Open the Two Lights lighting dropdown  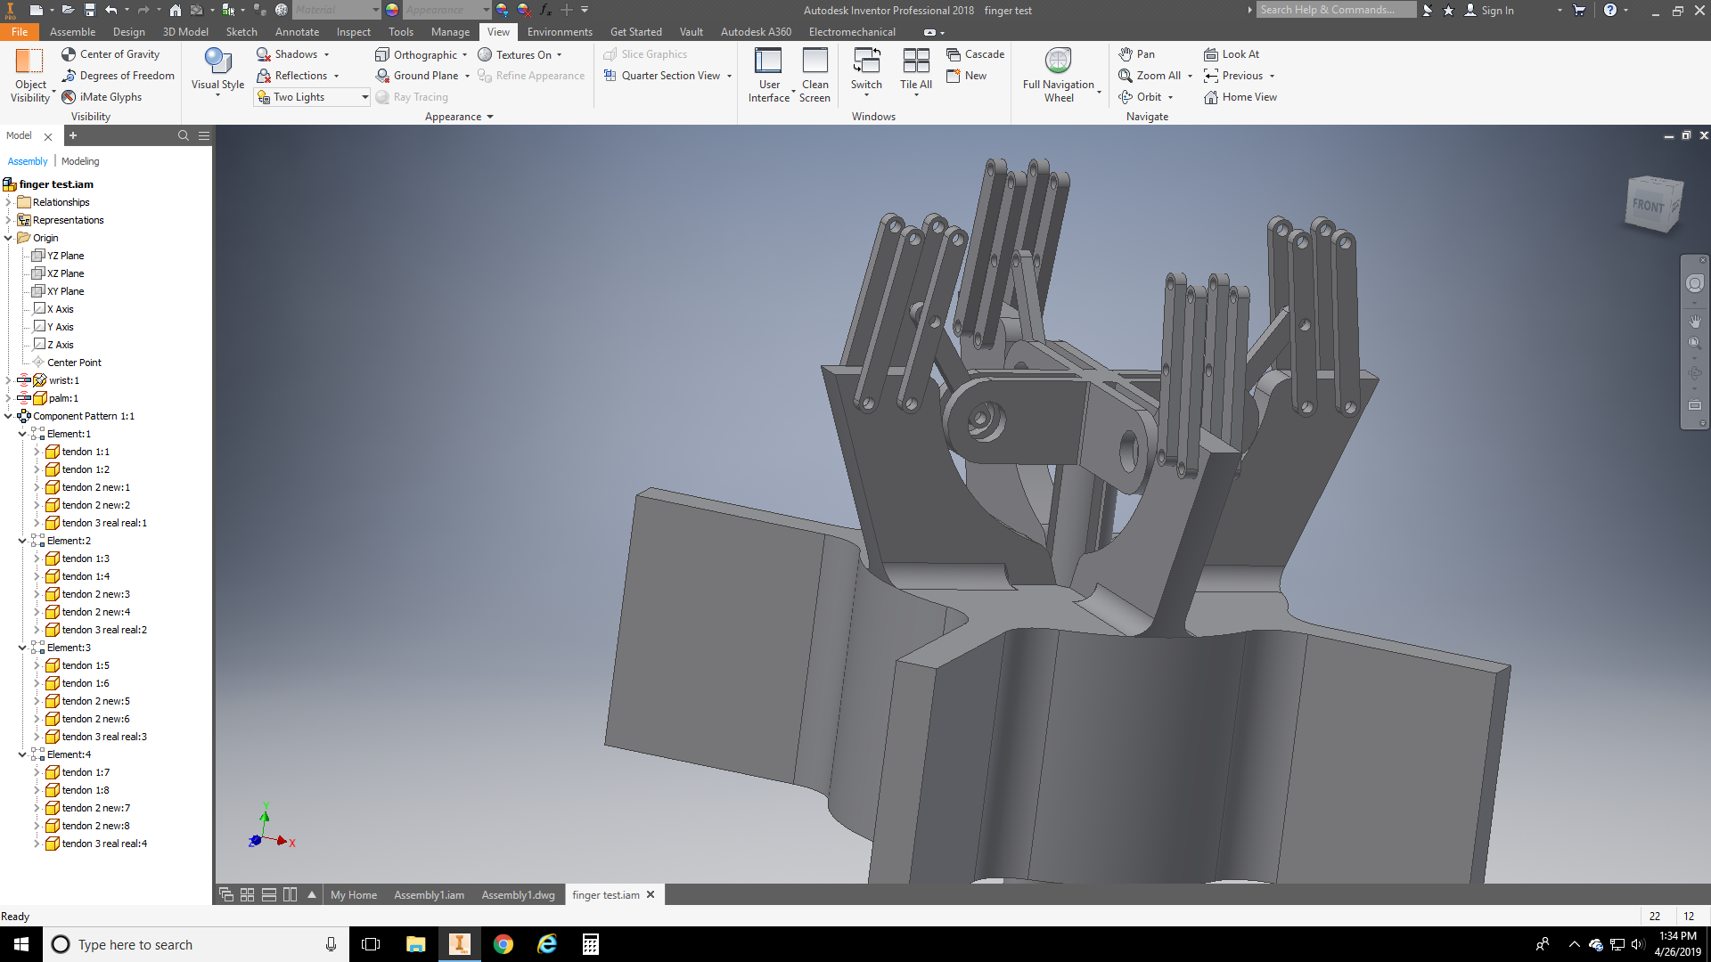click(364, 97)
